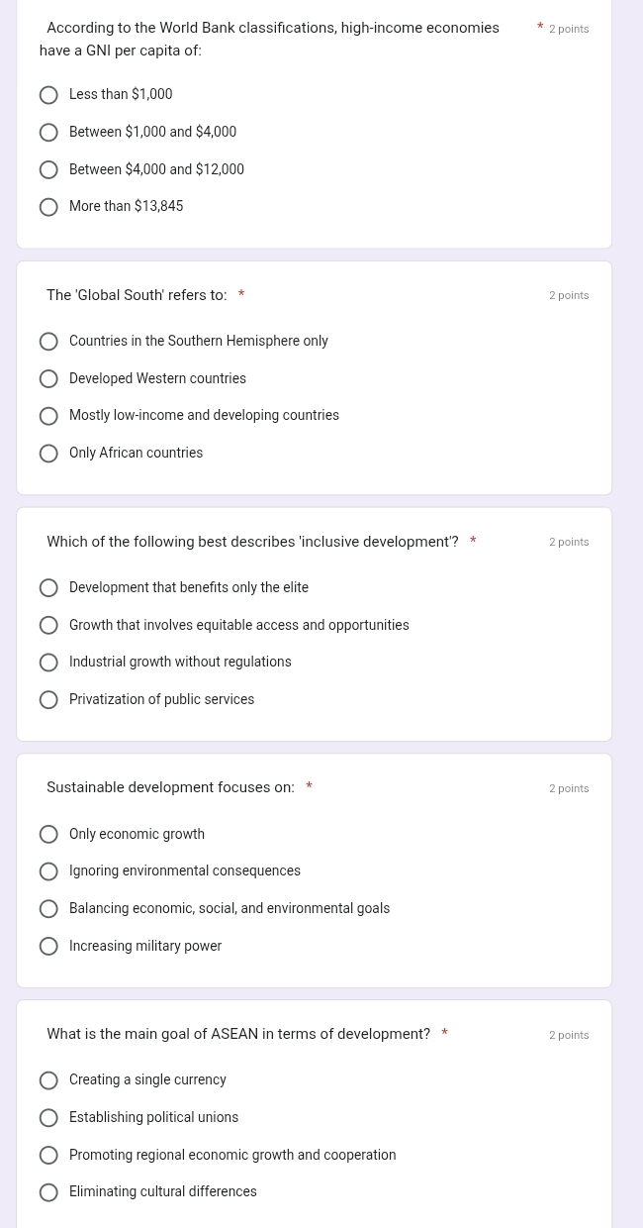
Task: Pick 'Between $4,000 and $12,000' option
Action: pos(48,170)
